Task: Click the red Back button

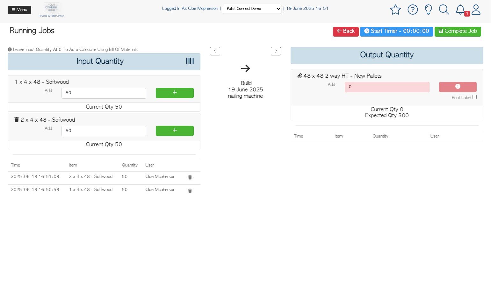Action: 346,31
